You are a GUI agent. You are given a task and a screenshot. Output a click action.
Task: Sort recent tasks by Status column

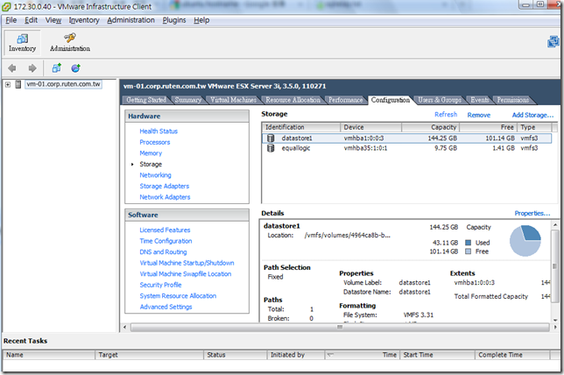[x=236, y=355]
